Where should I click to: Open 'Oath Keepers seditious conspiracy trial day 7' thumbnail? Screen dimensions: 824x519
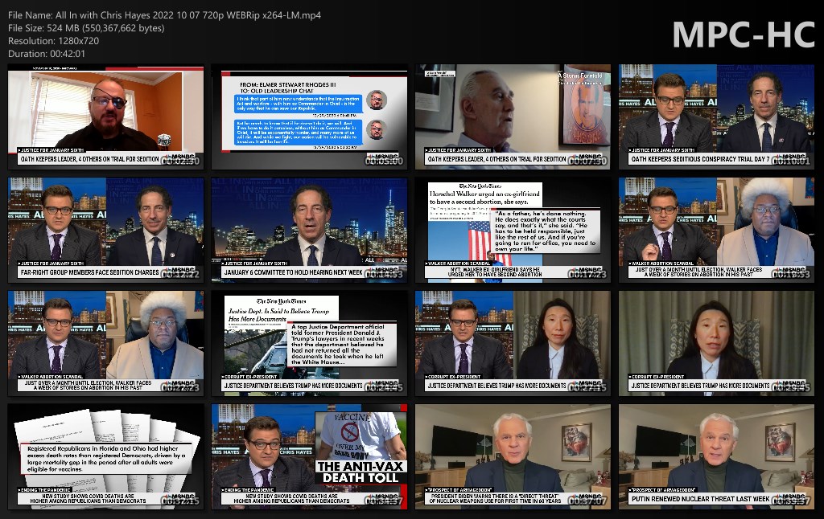point(716,117)
